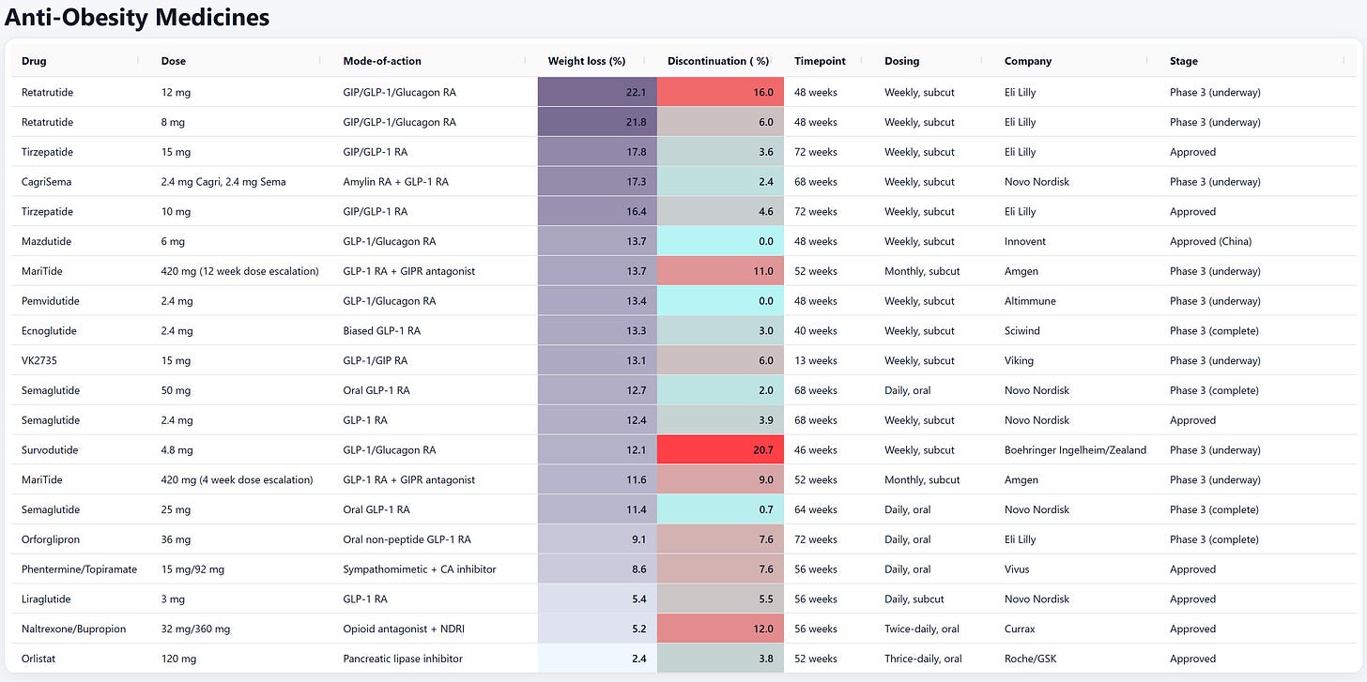Click the Viking company cell
The width and height of the screenshot is (1367, 682).
coord(1019,360)
